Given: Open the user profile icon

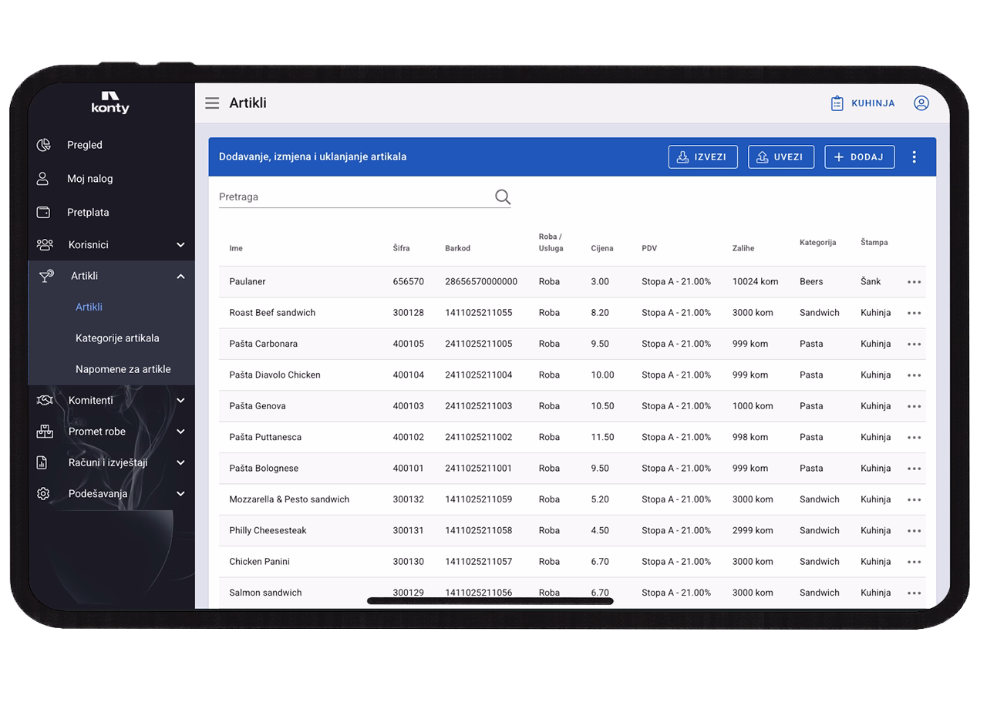Looking at the screenshot, I should tap(921, 103).
